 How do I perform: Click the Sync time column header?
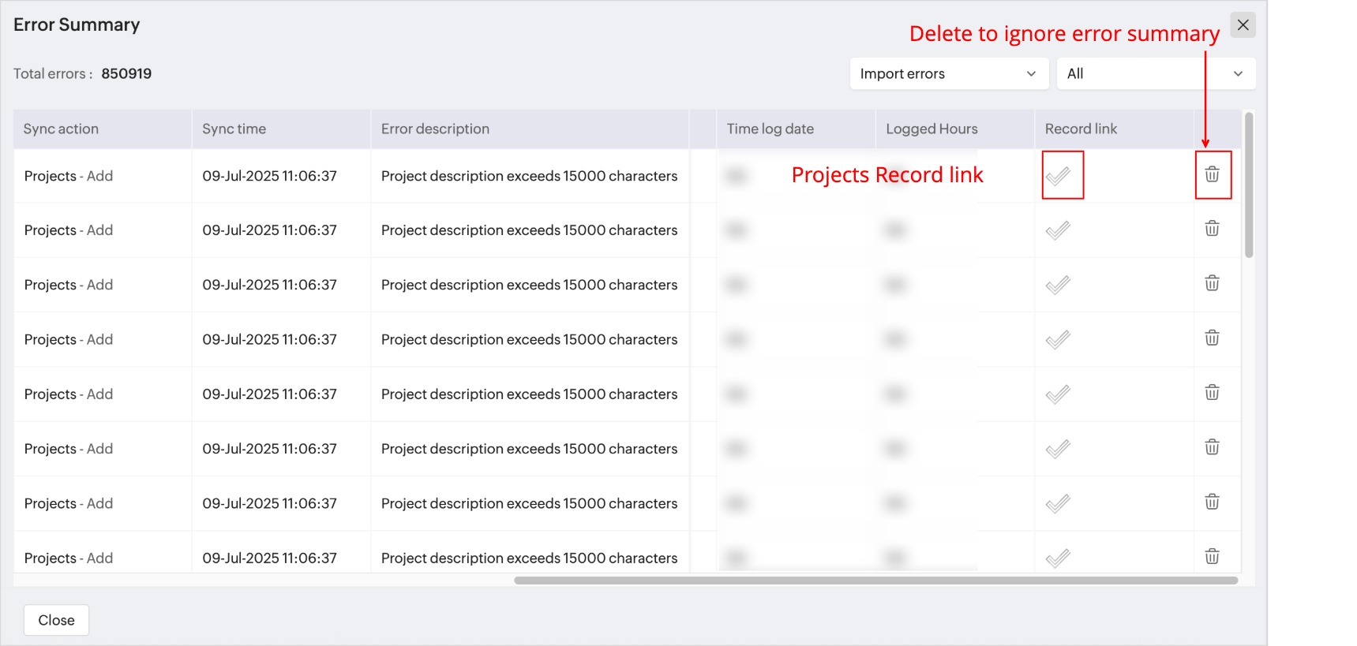coord(234,129)
